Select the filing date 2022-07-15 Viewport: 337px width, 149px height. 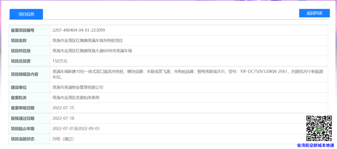coord(63,108)
